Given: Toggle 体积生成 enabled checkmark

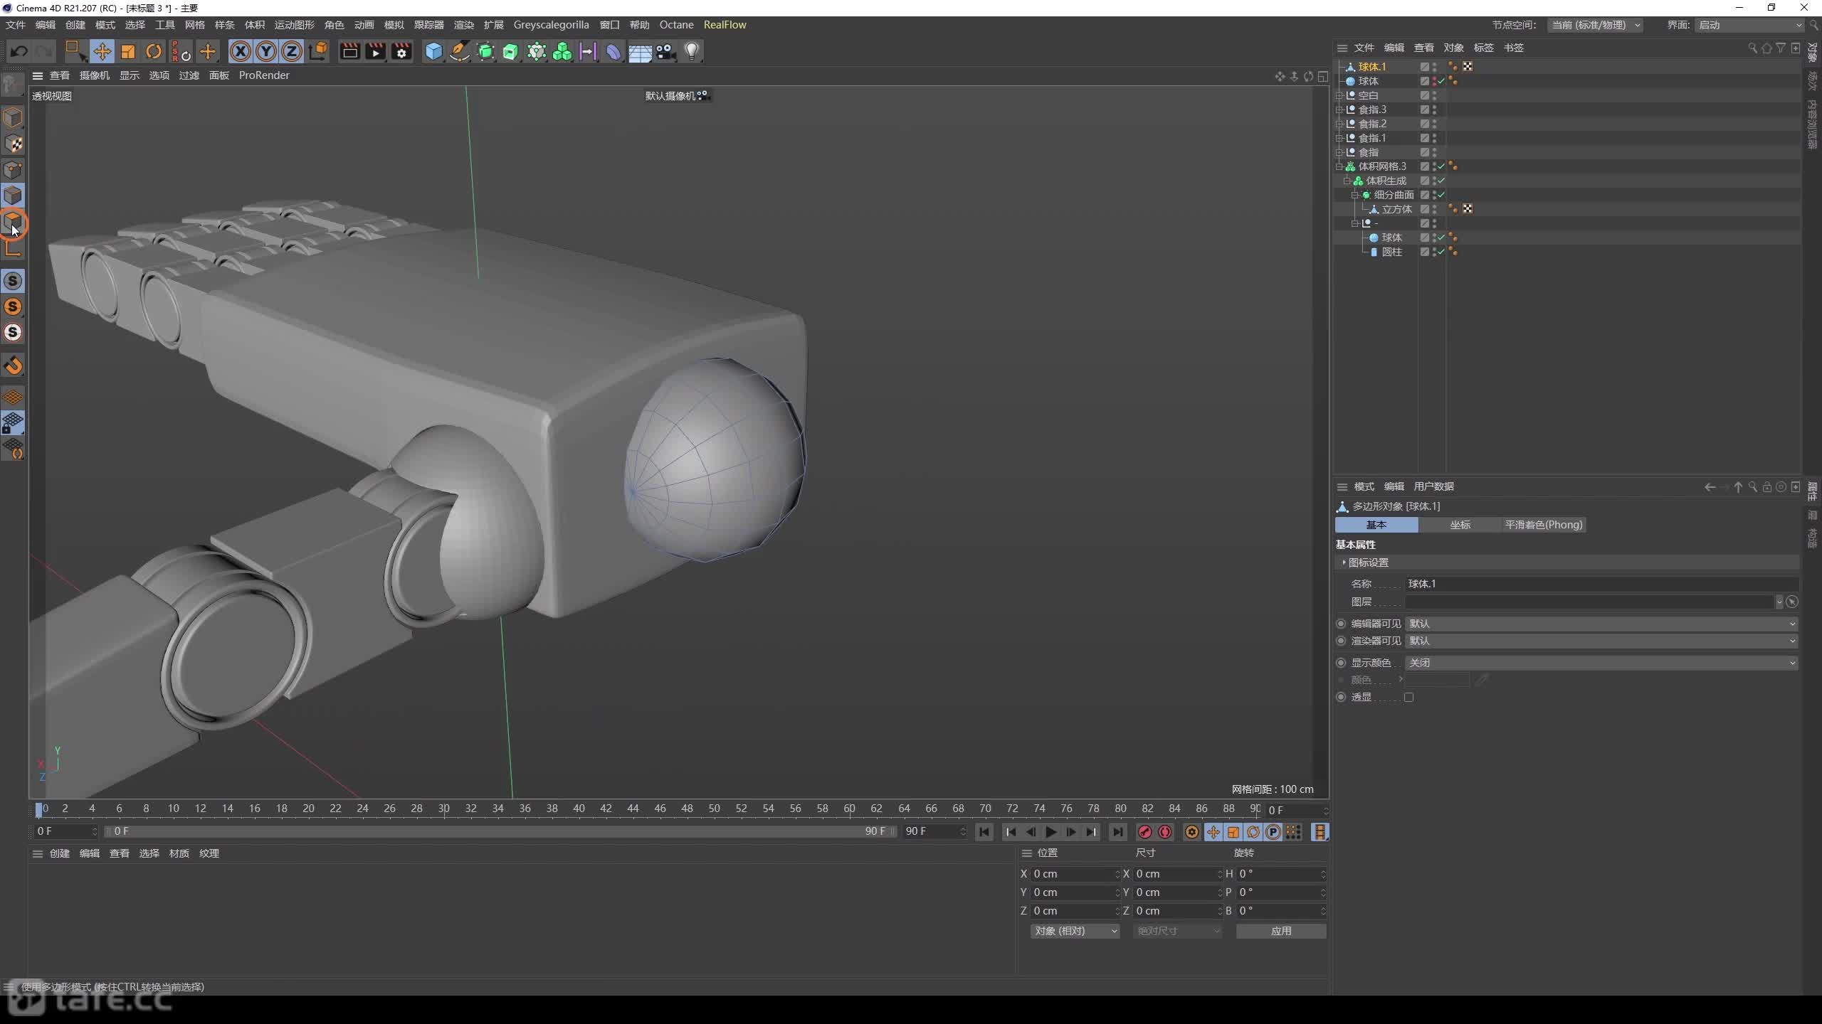Looking at the screenshot, I should click(x=1441, y=181).
